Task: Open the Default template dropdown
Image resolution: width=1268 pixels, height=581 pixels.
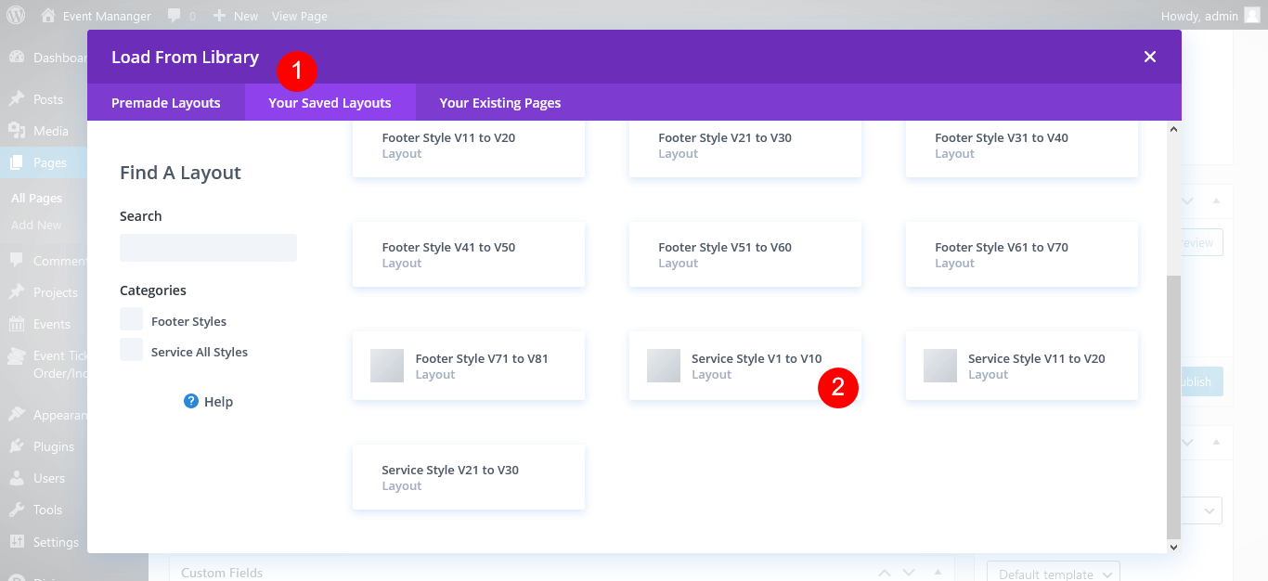Action: click(1054, 573)
